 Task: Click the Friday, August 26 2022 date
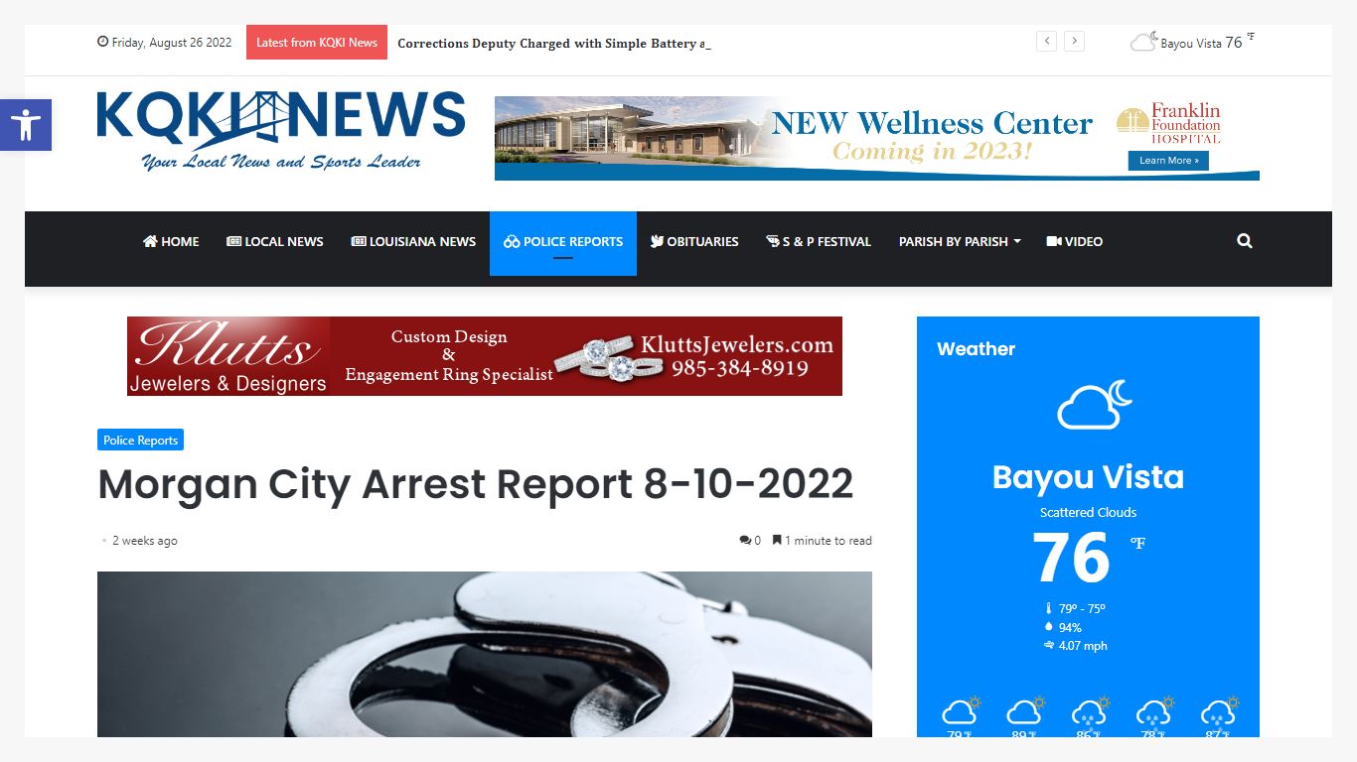pyautogui.click(x=172, y=43)
